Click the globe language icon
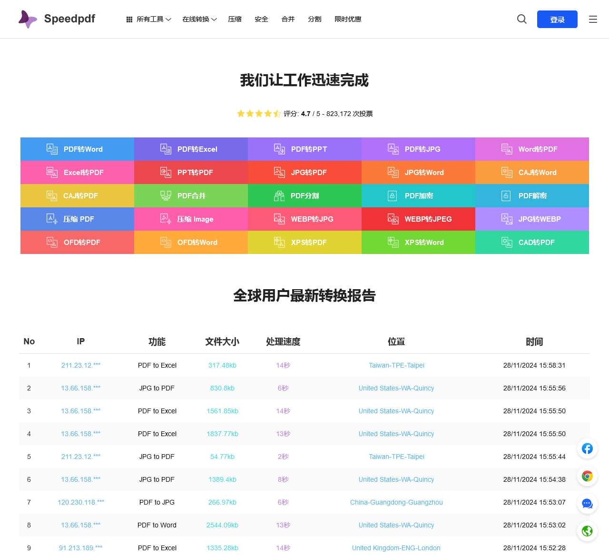 point(588,531)
